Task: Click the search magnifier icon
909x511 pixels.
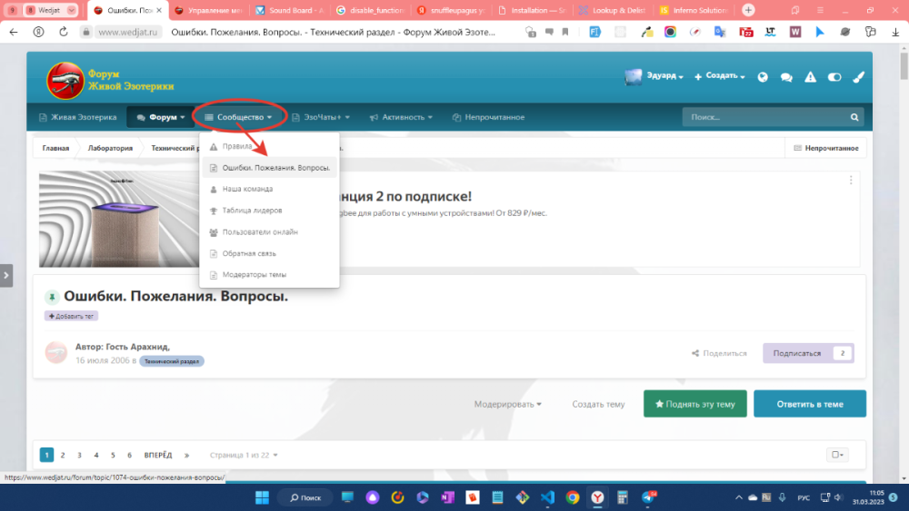Action: coord(854,117)
